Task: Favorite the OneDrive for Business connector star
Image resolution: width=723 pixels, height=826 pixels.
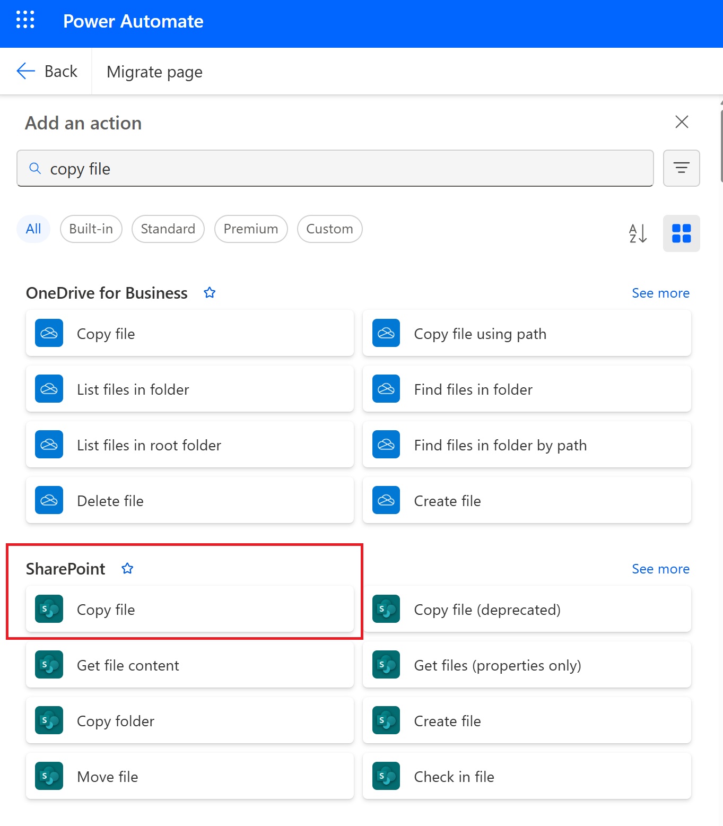Action: pyautogui.click(x=210, y=292)
